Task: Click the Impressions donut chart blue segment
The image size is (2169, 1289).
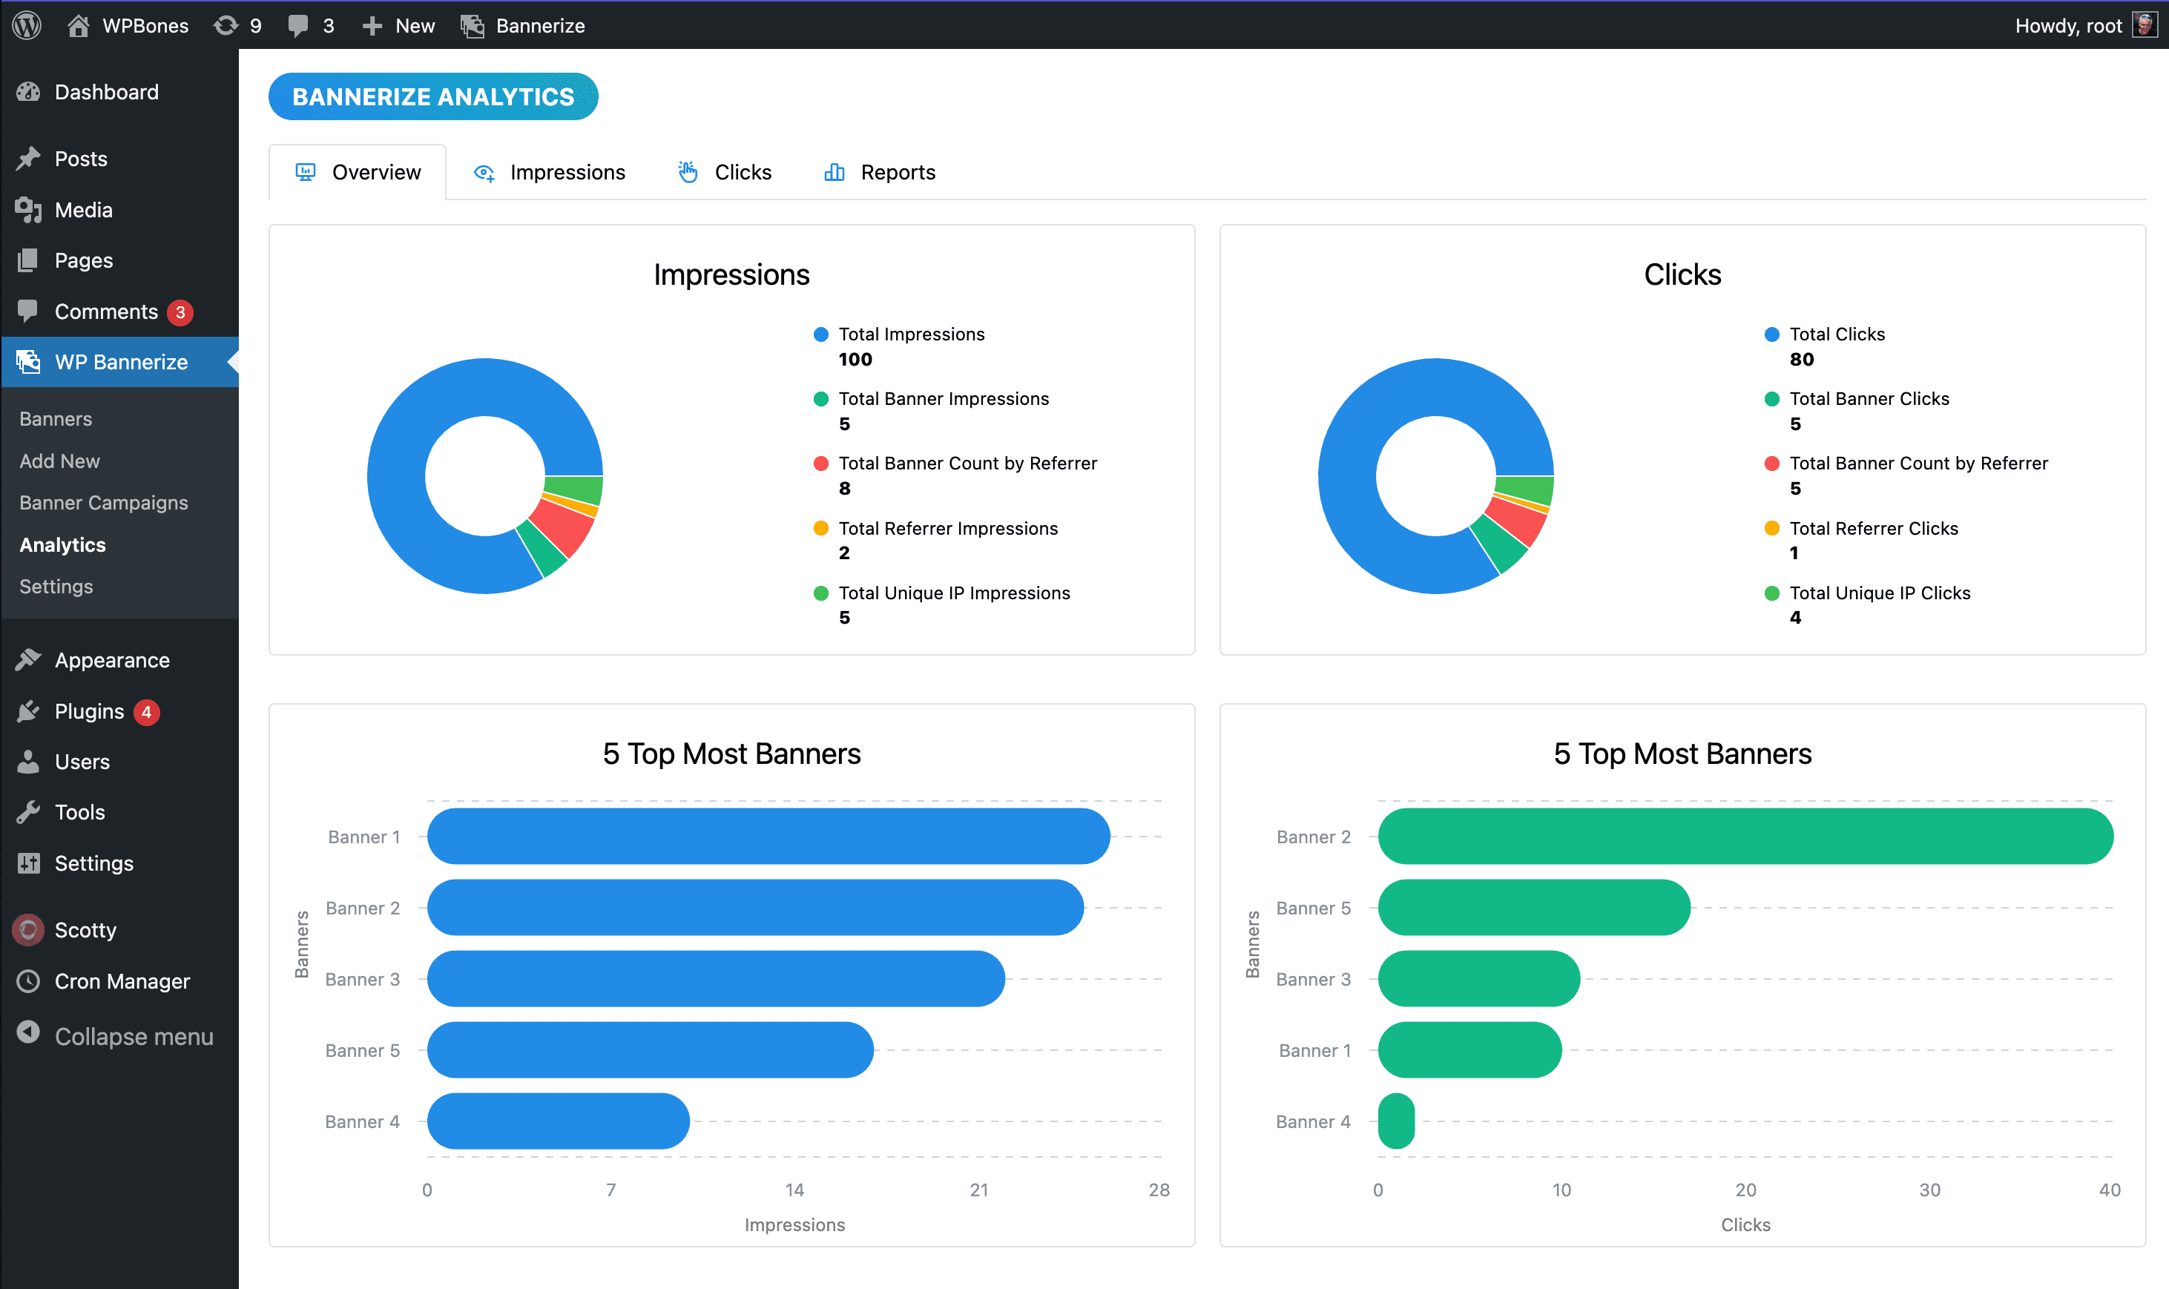Action: pos(396,476)
